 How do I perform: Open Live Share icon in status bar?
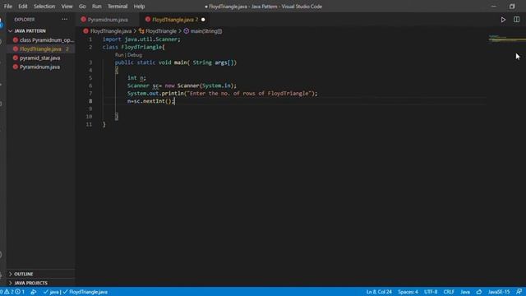pyautogui.click(x=33, y=292)
